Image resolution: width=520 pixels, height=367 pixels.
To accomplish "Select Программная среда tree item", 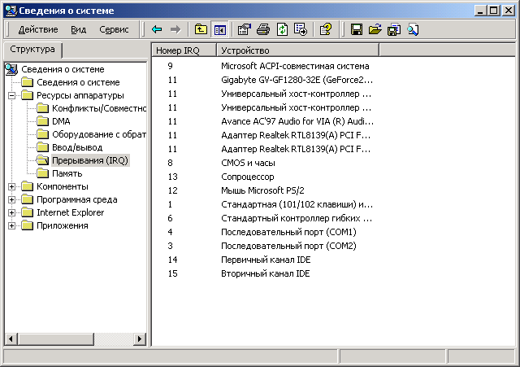I will (76, 199).
